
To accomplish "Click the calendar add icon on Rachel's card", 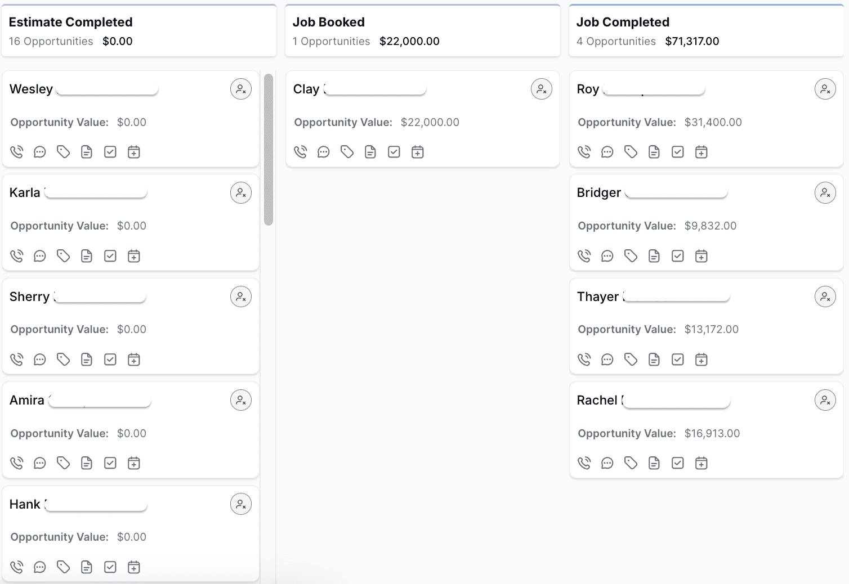I will pyautogui.click(x=701, y=463).
